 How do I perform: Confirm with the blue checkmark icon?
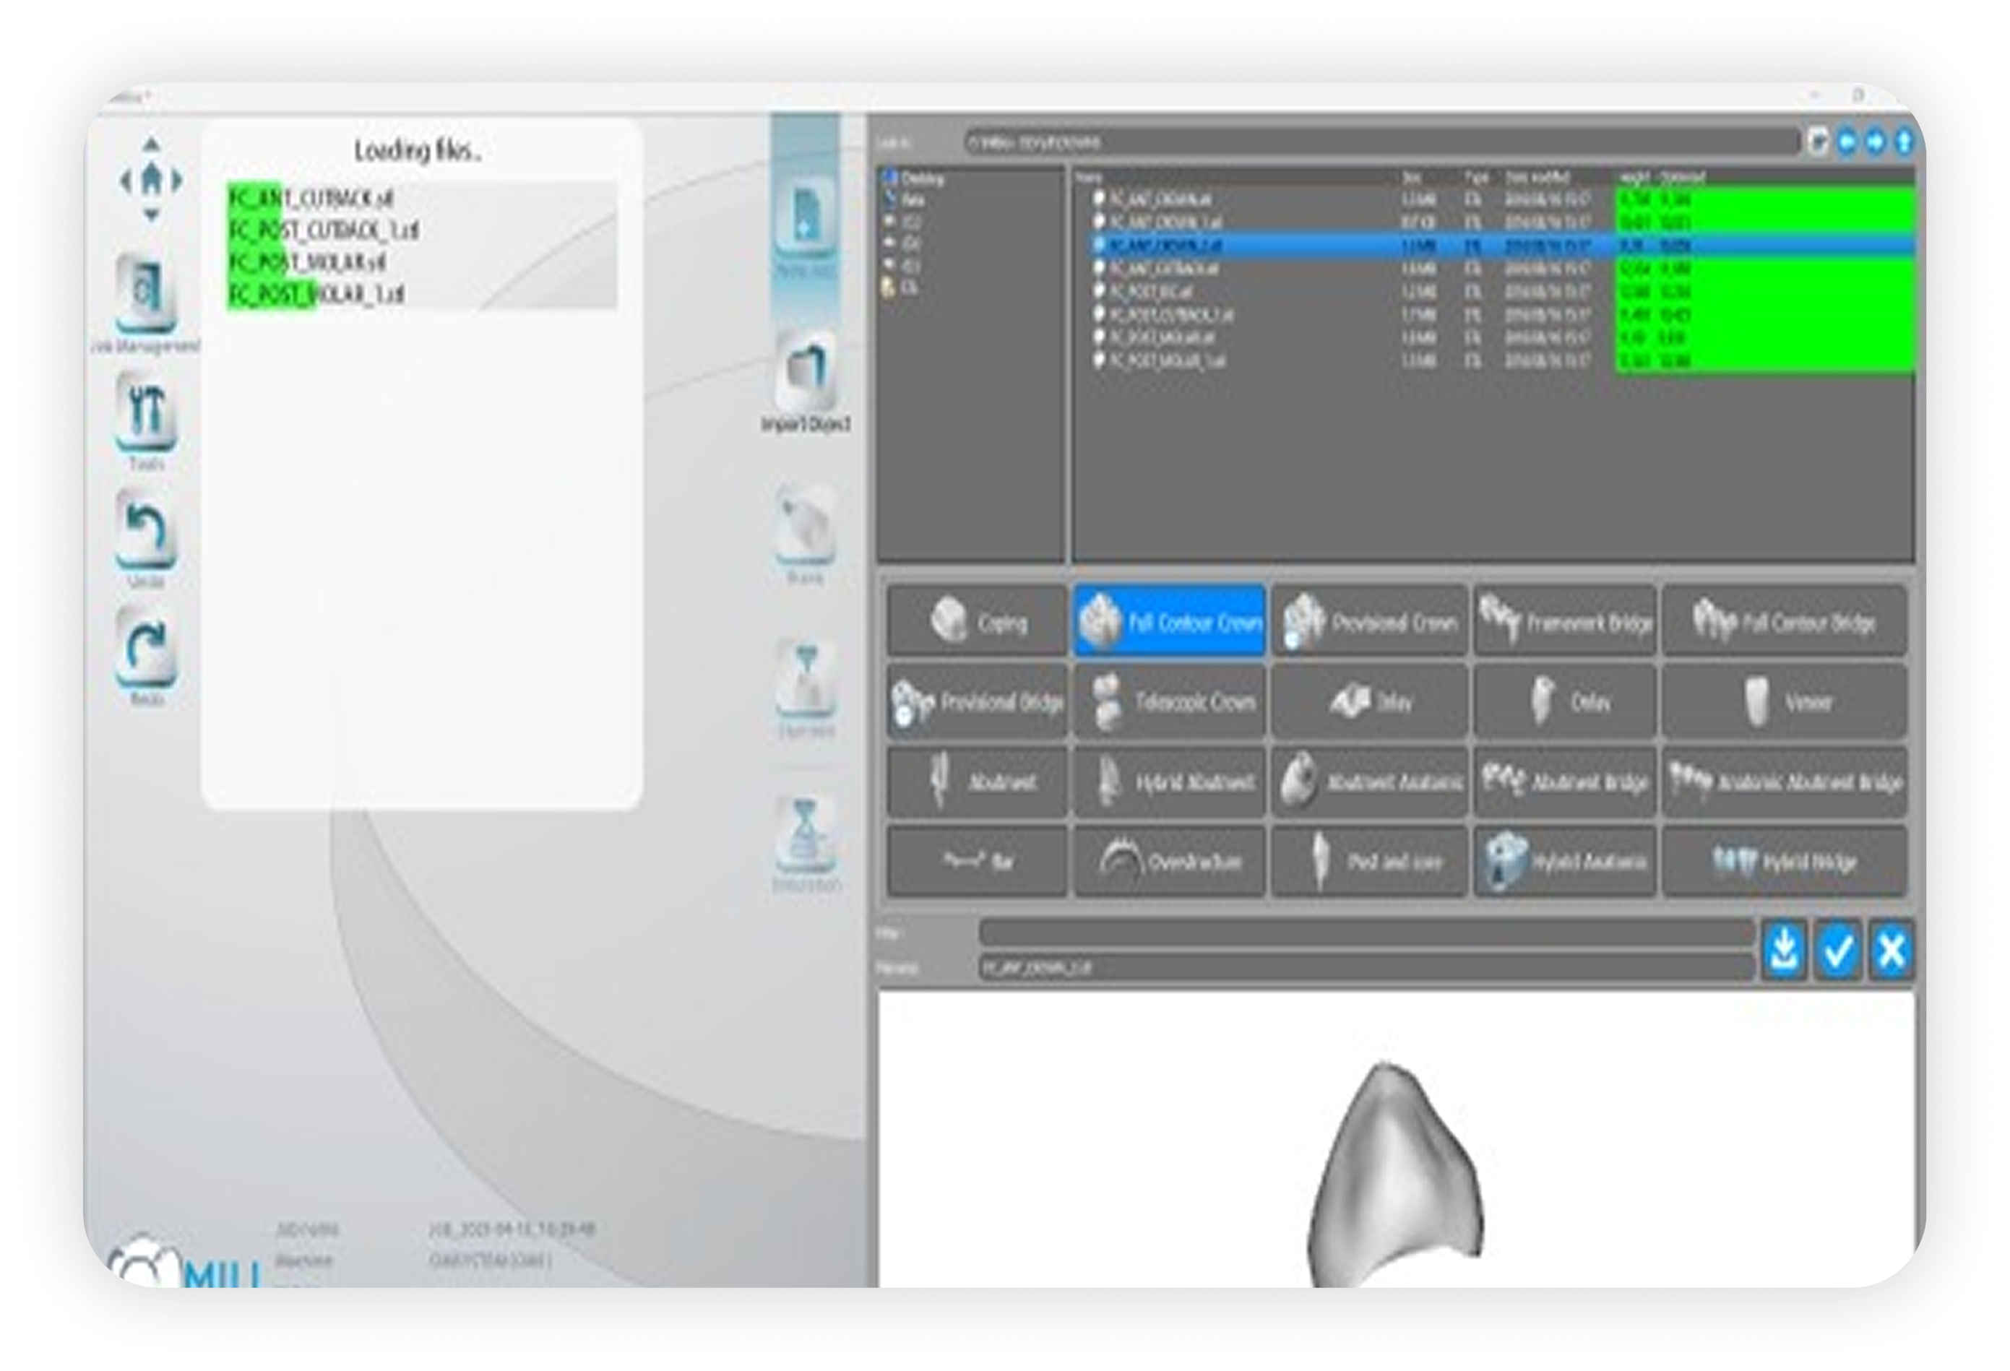1837,950
